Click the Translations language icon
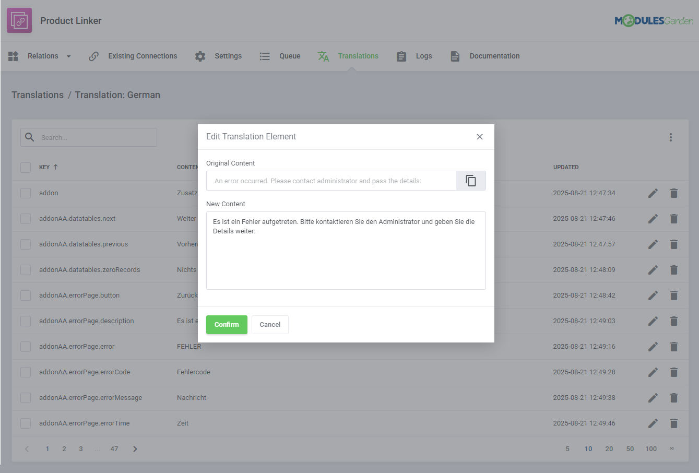Screen dimensions: 699x473 [x=323, y=56]
